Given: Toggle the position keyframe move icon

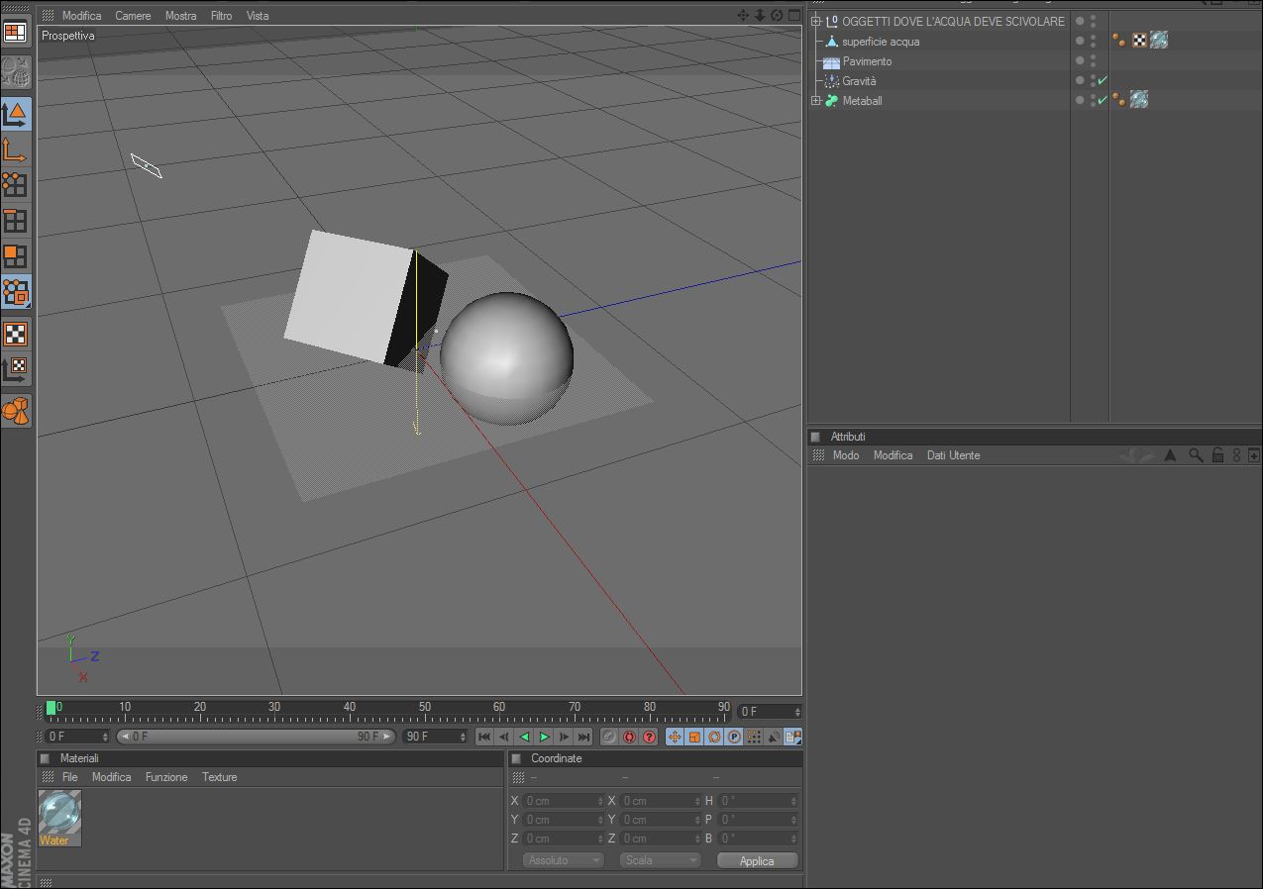Looking at the screenshot, I should point(675,737).
